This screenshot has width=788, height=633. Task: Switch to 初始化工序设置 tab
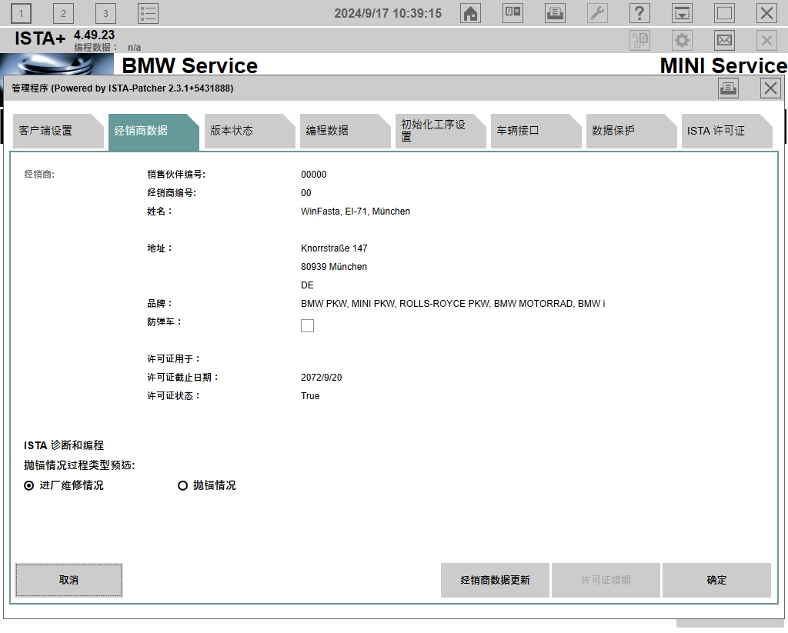(440, 131)
